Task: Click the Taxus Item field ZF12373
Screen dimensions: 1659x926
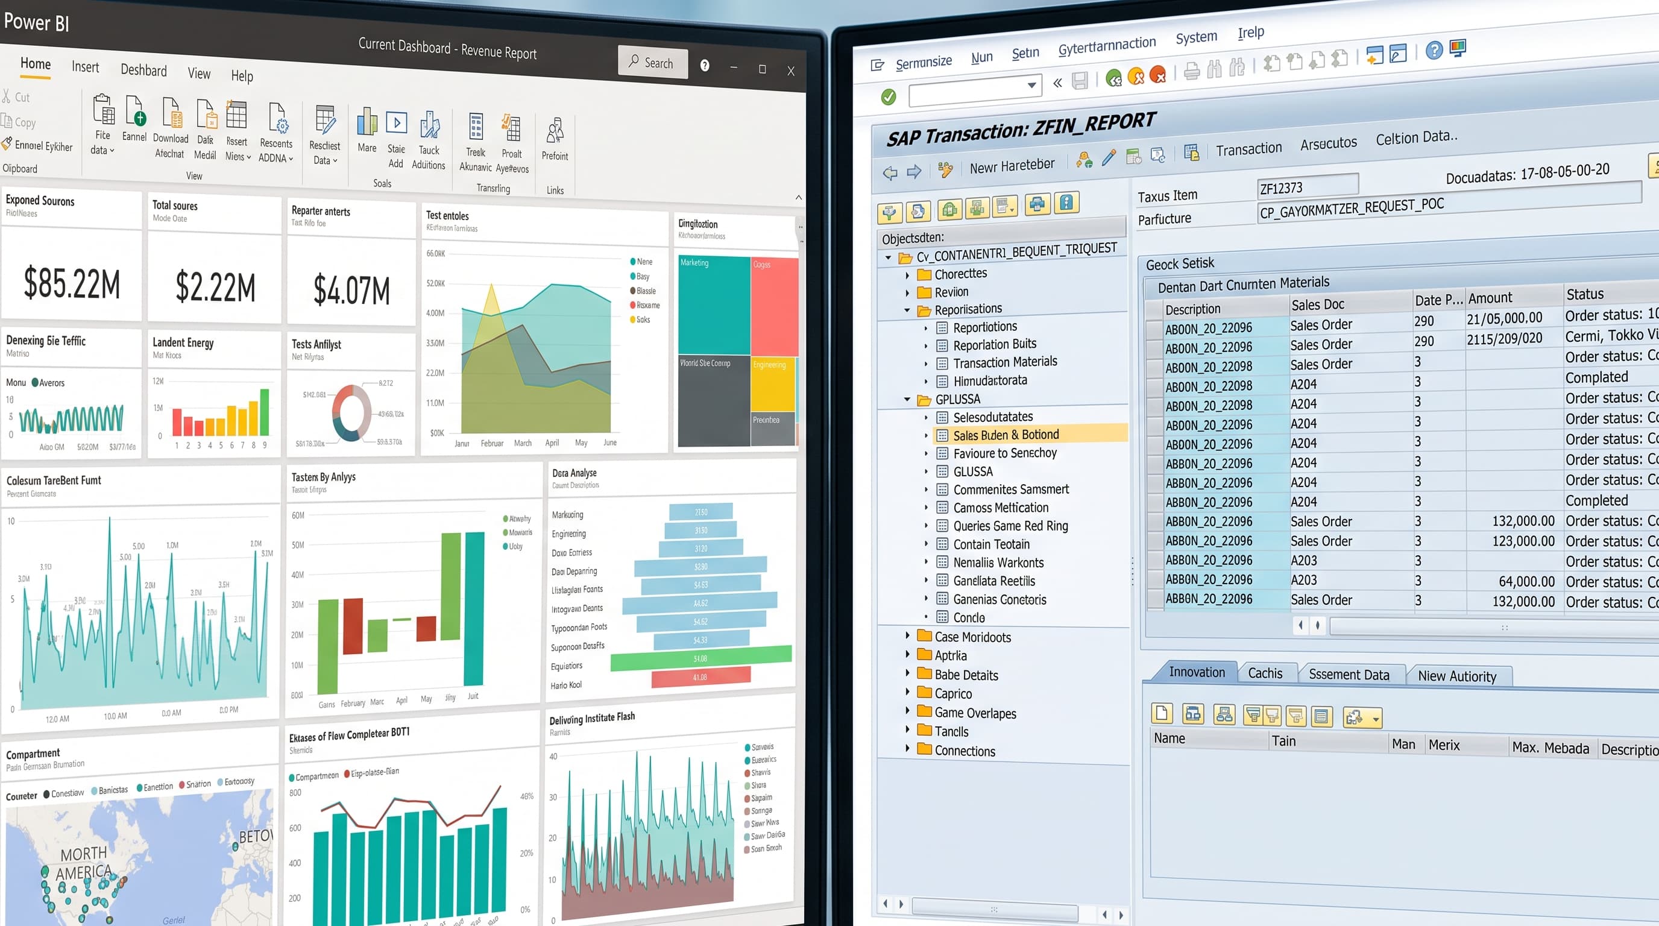Action: 1308,187
